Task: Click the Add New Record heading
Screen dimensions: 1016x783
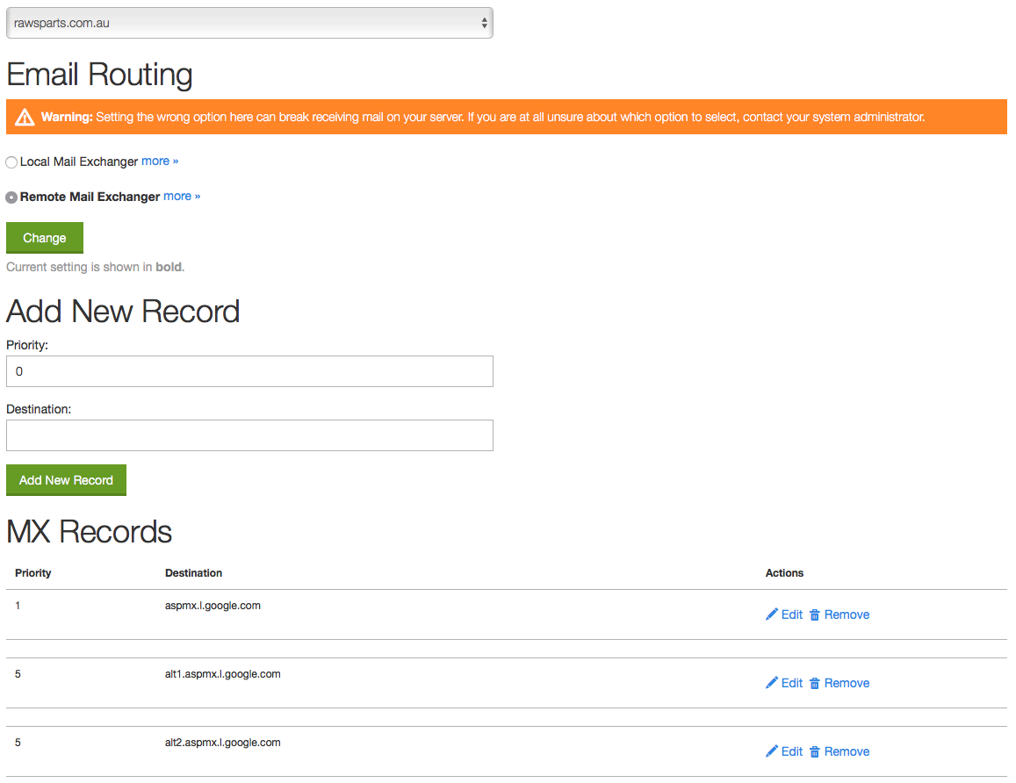Action: (x=123, y=312)
